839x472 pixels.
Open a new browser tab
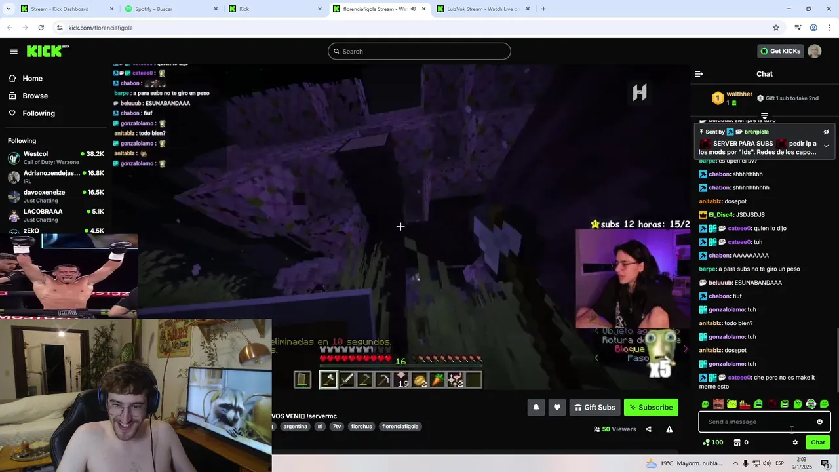coord(543,9)
